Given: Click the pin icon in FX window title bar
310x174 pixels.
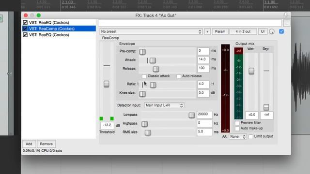Looking at the screenshot, I should tap(286, 14).
